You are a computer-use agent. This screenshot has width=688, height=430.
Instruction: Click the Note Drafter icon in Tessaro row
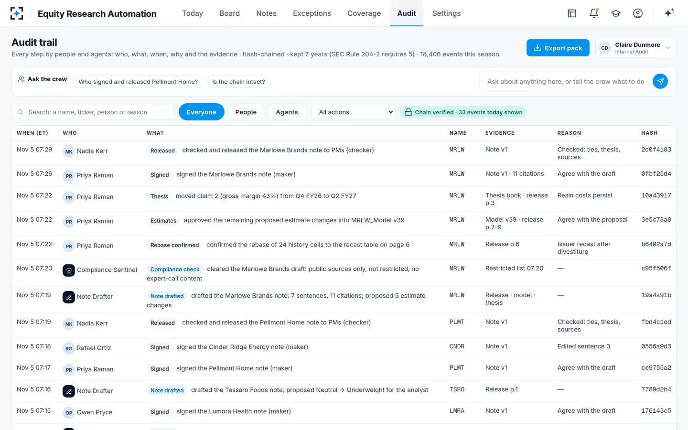pos(69,391)
